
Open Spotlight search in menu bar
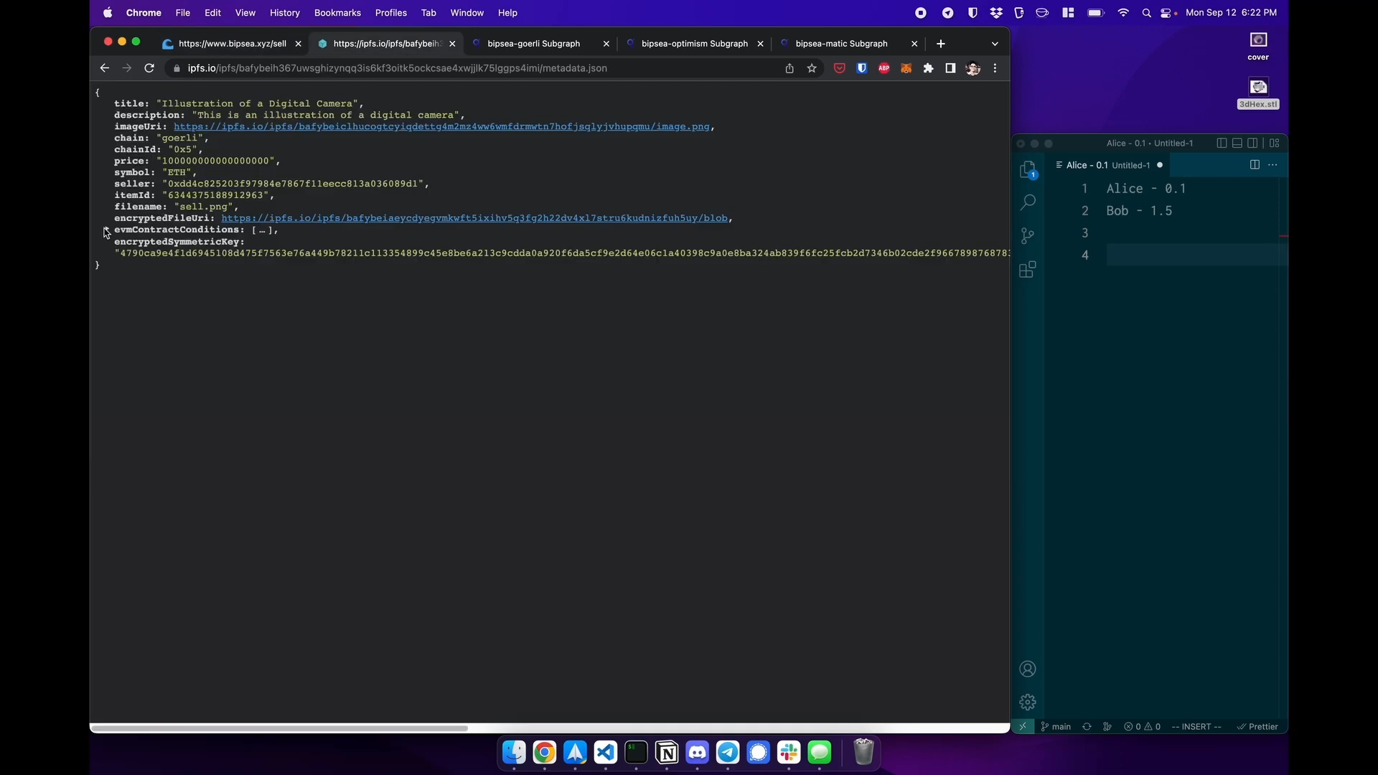point(1146,13)
